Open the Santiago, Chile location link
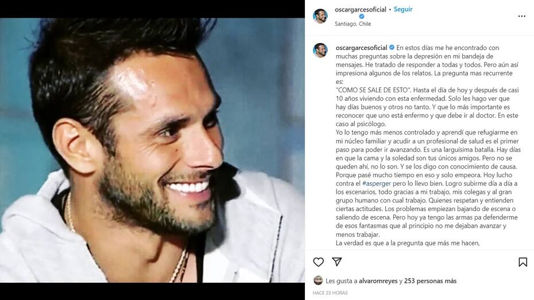The height and width of the screenshot is (300, 534). 353,24
